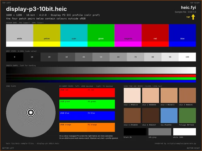The image size is (202, 151).
Task: Pick the skin 3 swatch
Action: coord(169,95)
